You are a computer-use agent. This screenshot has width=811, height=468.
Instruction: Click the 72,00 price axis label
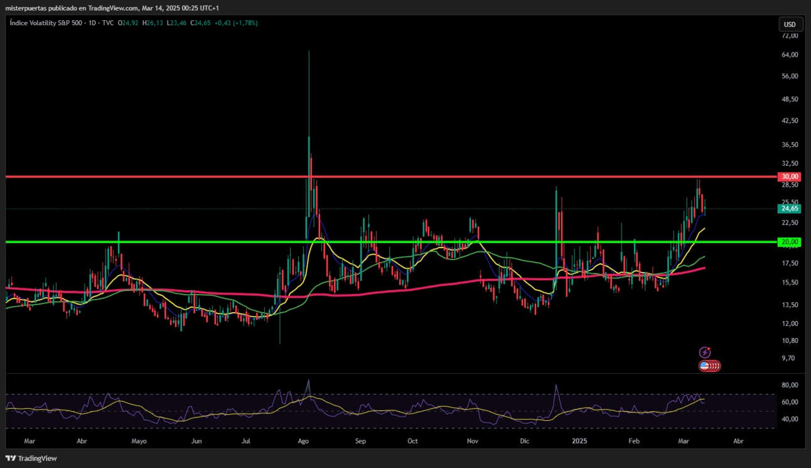click(789, 36)
